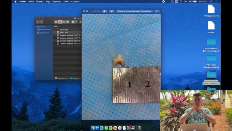Open the brown round app in Dock

tap(133, 128)
